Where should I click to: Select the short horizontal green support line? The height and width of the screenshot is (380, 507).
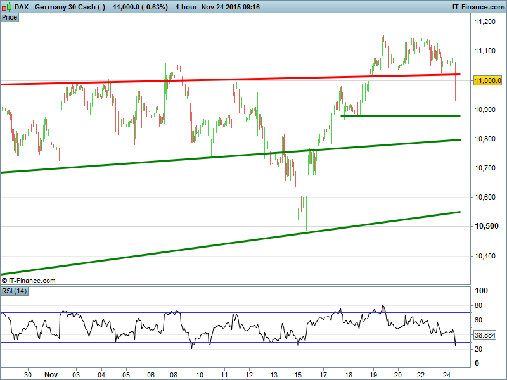click(x=399, y=116)
